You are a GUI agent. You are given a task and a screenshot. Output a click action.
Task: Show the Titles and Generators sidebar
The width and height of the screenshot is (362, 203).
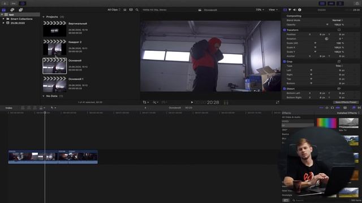pyautogui.click(x=20, y=10)
